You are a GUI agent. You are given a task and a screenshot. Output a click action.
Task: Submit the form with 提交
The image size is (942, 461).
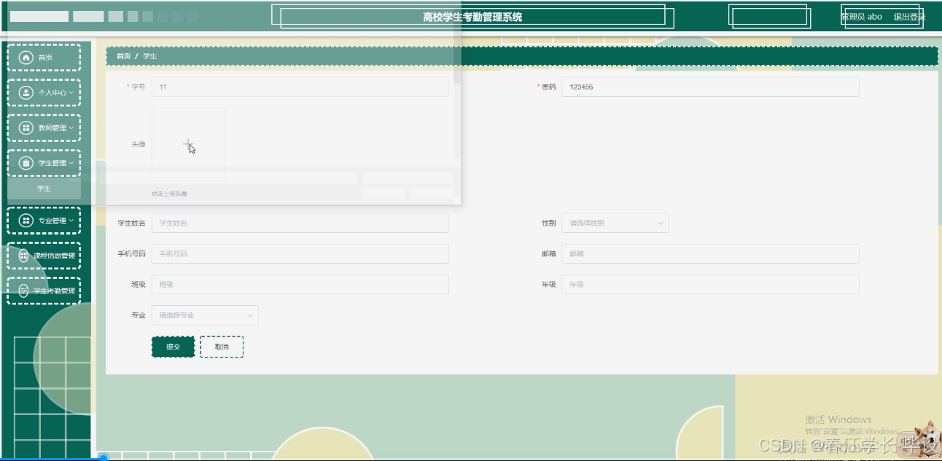pos(173,347)
